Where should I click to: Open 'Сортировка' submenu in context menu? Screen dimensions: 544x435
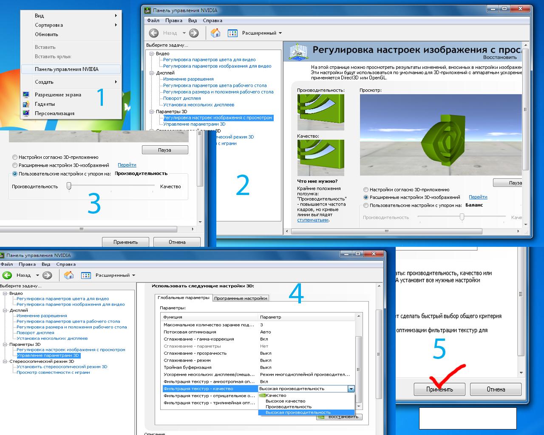tap(71, 25)
